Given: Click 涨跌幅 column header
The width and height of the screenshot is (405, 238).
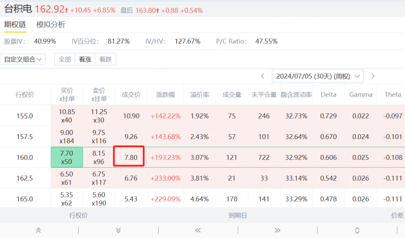Looking at the screenshot, I should click(165, 95).
